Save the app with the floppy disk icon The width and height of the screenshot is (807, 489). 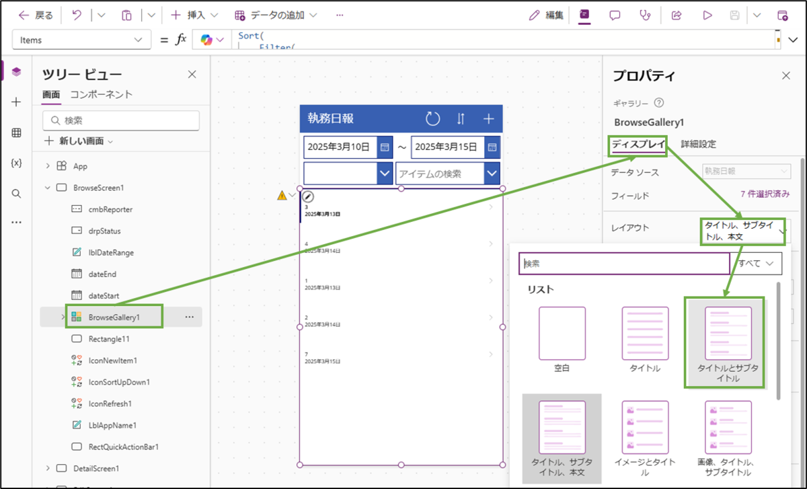point(735,15)
